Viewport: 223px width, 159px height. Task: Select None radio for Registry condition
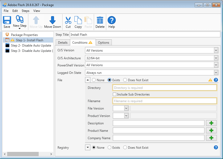coord(94,147)
